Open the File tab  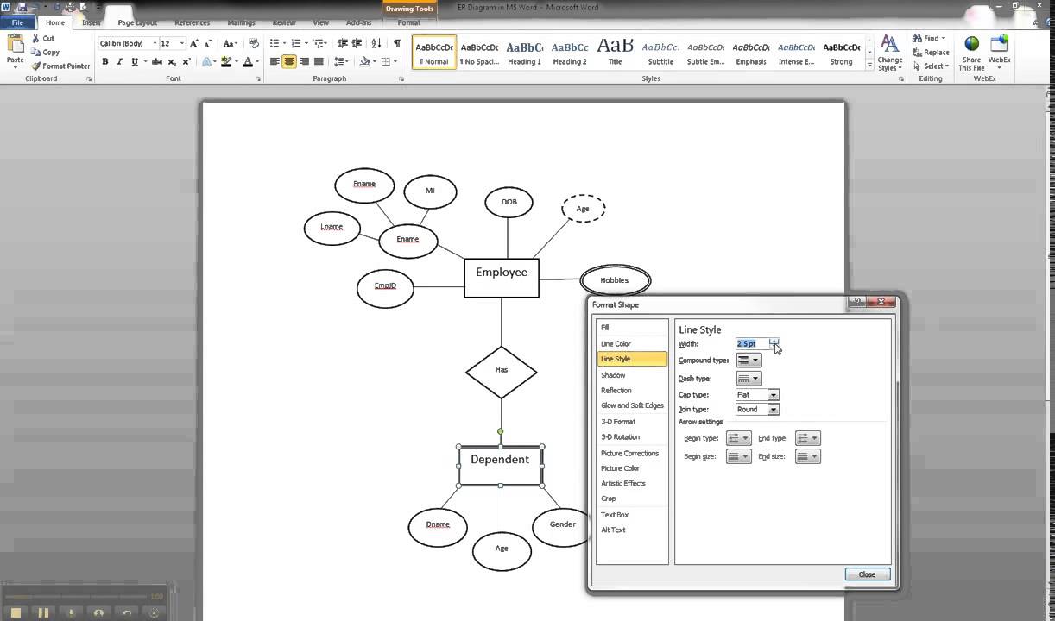point(17,22)
